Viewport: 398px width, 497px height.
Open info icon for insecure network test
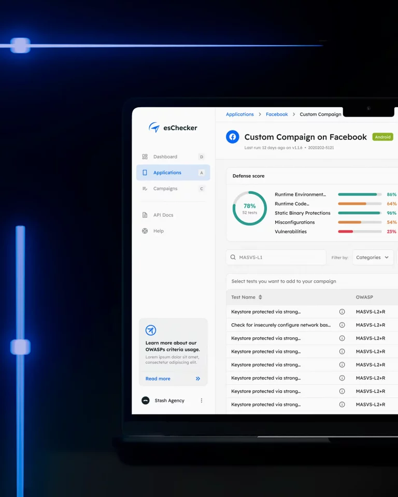pyautogui.click(x=342, y=325)
